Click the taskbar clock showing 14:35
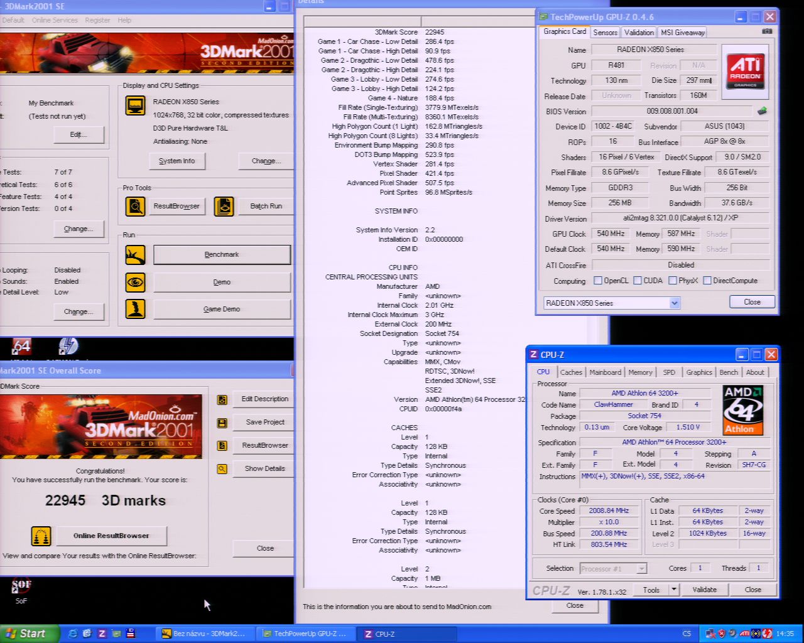 tap(785, 634)
